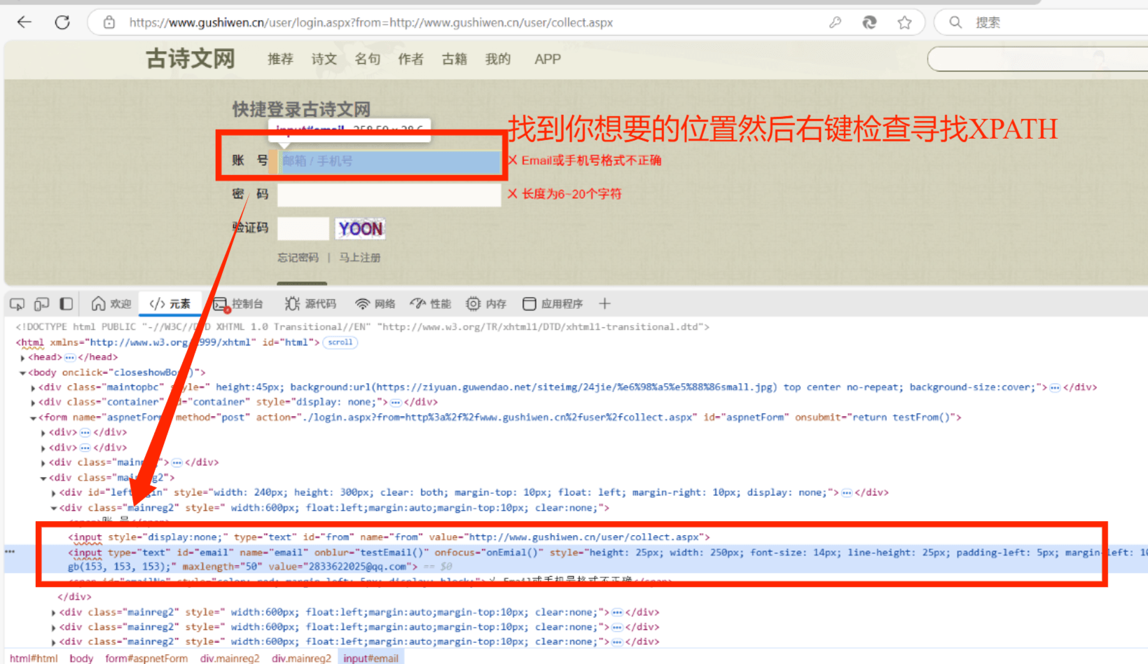Open site info lock icon in address bar
The width and height of the screenshot is (1148, 664).
click(x=109, y=22)
